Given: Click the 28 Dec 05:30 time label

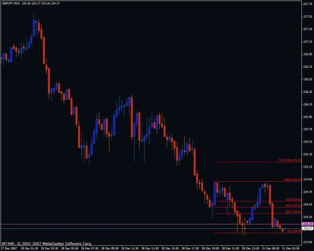Looking at the screenshot, I should (x=70, y=248).
